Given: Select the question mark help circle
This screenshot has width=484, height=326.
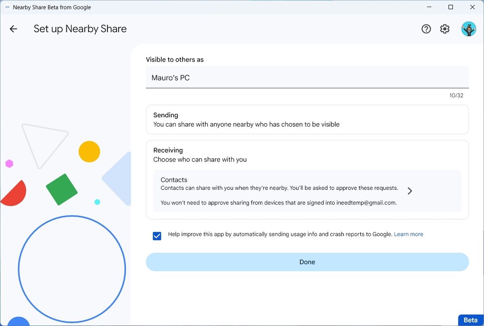Looking at the screenshot, I should 426,29.
